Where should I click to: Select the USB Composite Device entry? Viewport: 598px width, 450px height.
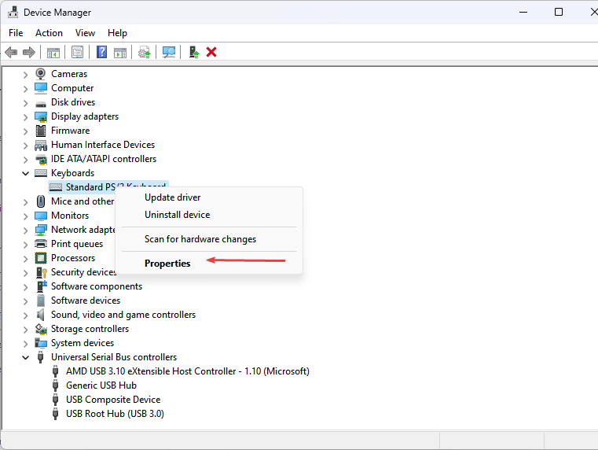(x=112, y=400)
